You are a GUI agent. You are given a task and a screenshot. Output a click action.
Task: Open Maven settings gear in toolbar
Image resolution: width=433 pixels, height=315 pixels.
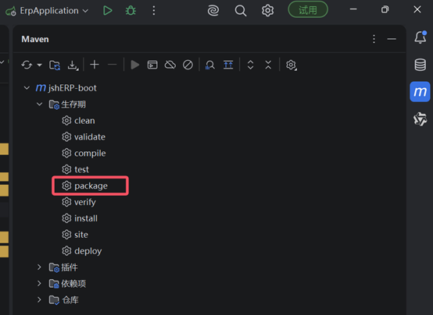click(x=291, y=65)
